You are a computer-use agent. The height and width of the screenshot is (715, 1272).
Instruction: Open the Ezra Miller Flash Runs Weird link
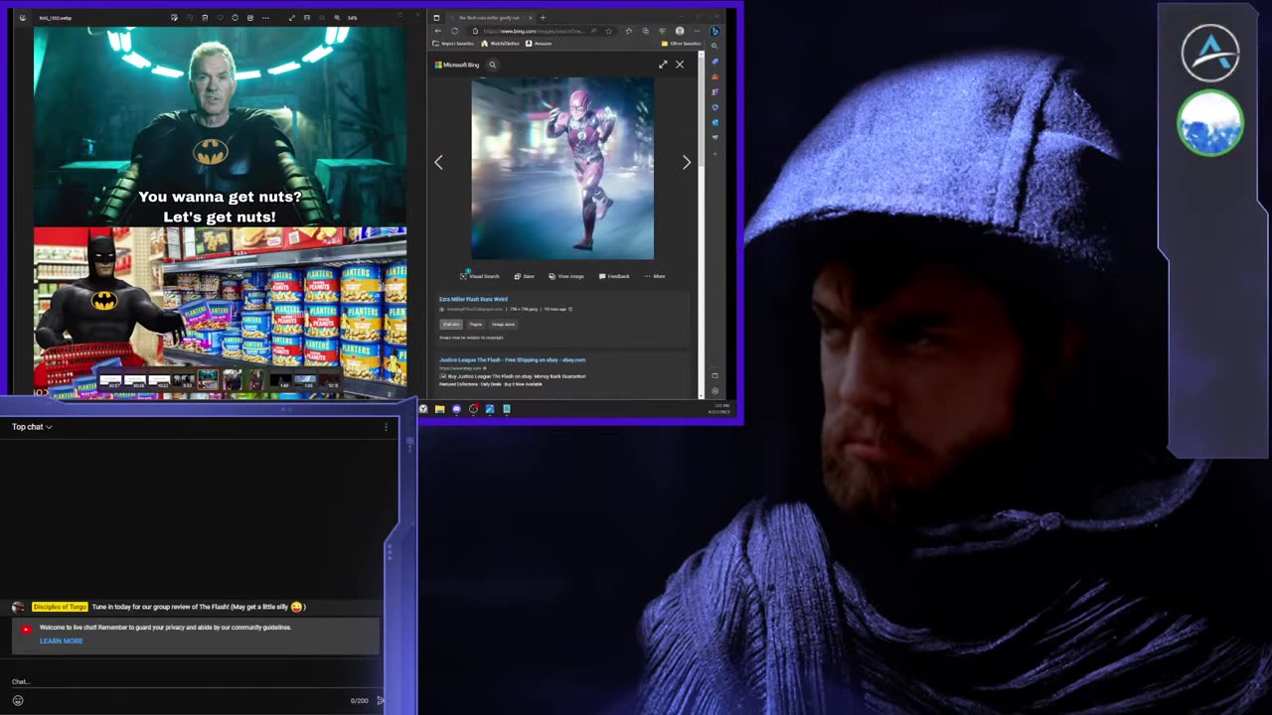[x=473, y=299]
